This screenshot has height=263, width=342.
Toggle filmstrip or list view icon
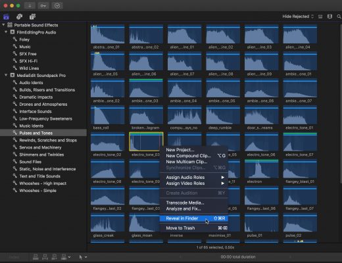(x=320, y=16)
